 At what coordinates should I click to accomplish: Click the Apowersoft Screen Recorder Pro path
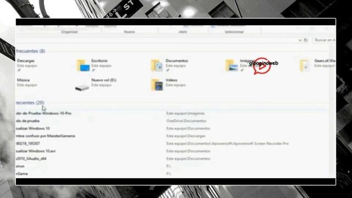tap(227, 143)
